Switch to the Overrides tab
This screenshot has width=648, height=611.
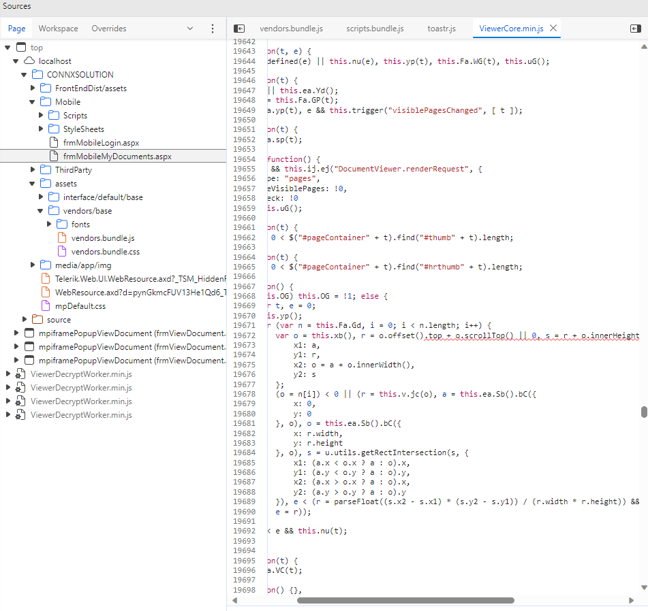[109, 29]
